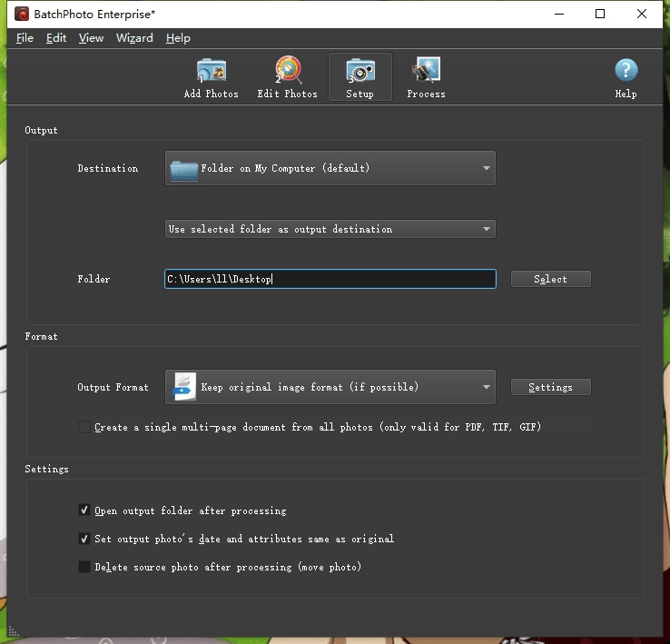Open the File menu

coord(25,38)
